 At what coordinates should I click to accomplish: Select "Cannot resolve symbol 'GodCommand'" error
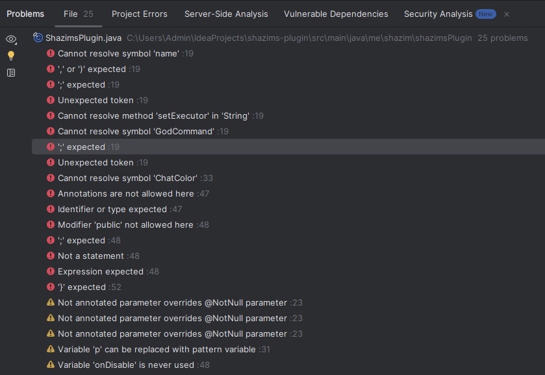(x=135, y=131)
